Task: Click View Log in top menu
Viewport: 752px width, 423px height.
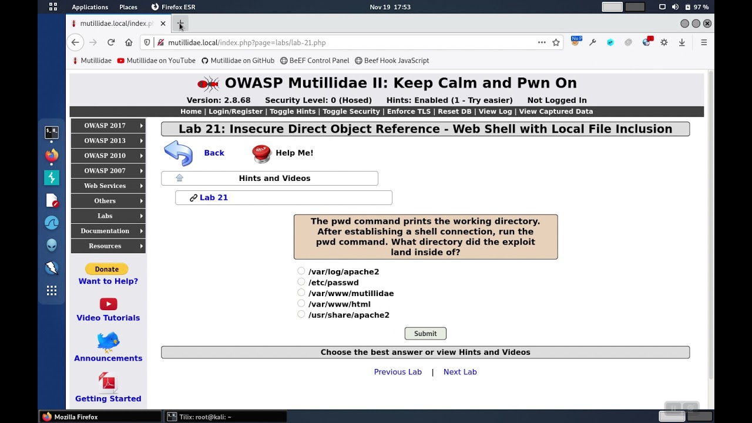Action: (495, 111)
